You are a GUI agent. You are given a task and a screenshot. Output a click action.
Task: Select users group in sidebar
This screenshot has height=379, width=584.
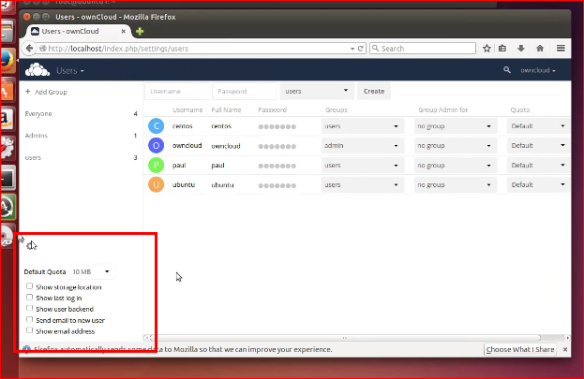(x=81, y=158)
